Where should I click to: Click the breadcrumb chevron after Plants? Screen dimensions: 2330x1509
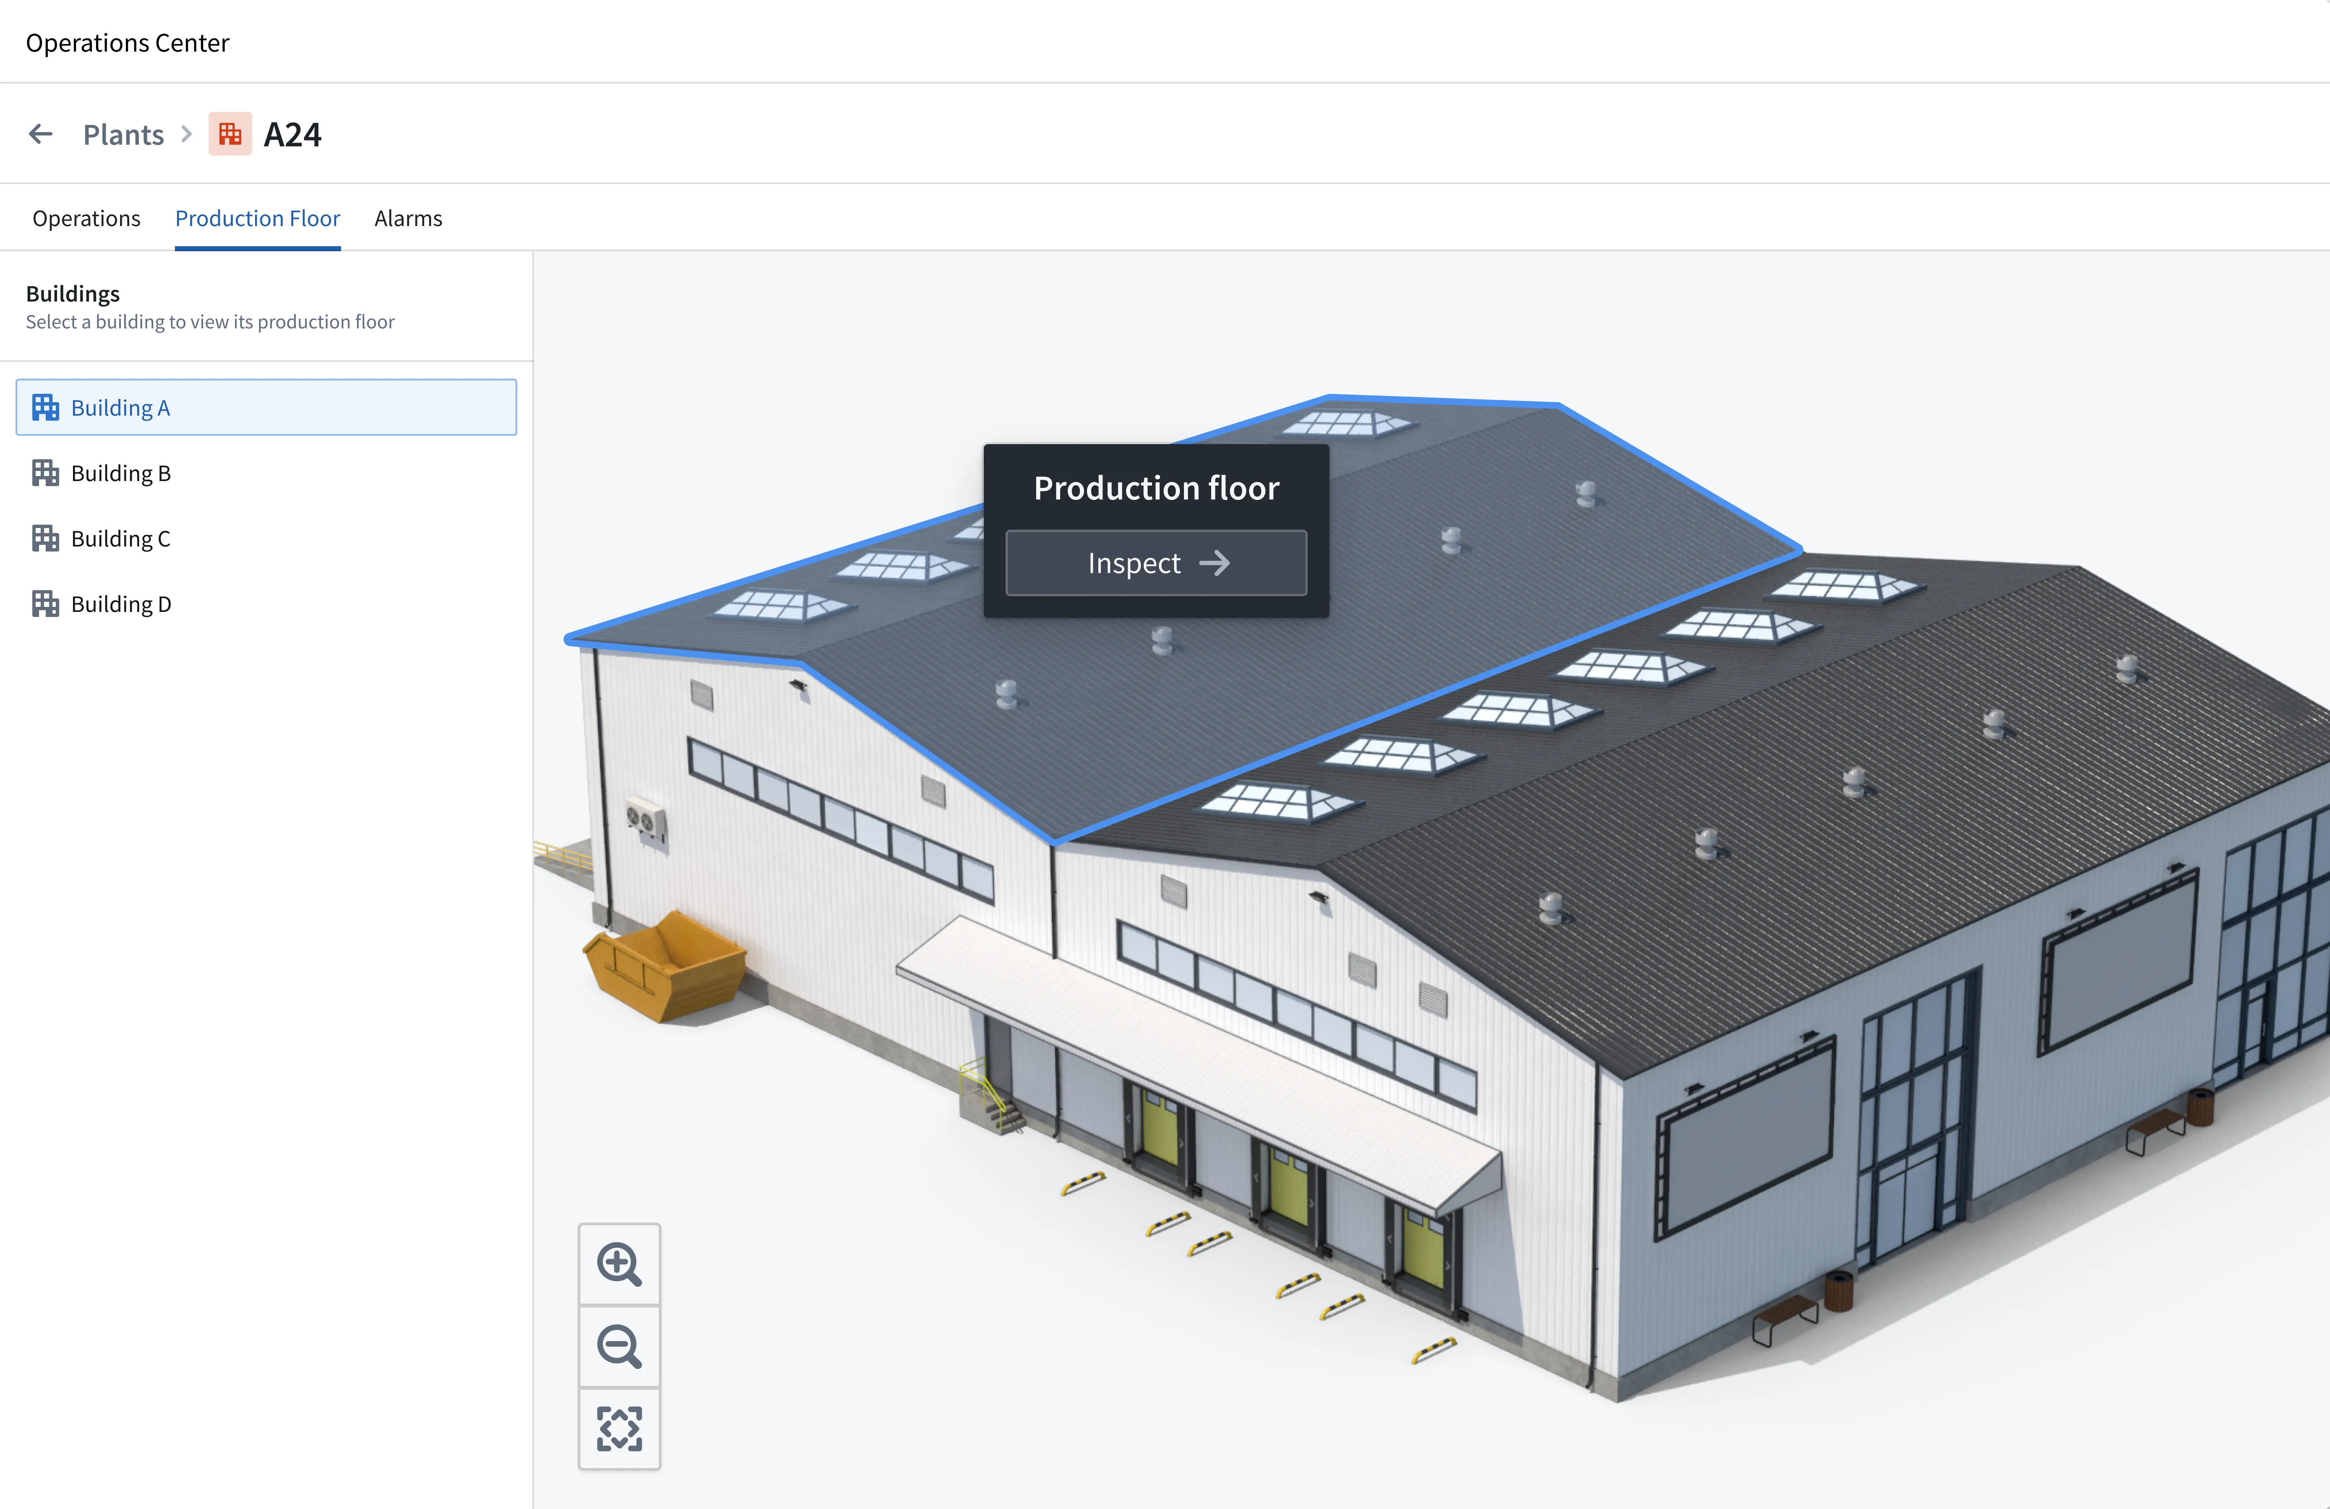point(186,134)
